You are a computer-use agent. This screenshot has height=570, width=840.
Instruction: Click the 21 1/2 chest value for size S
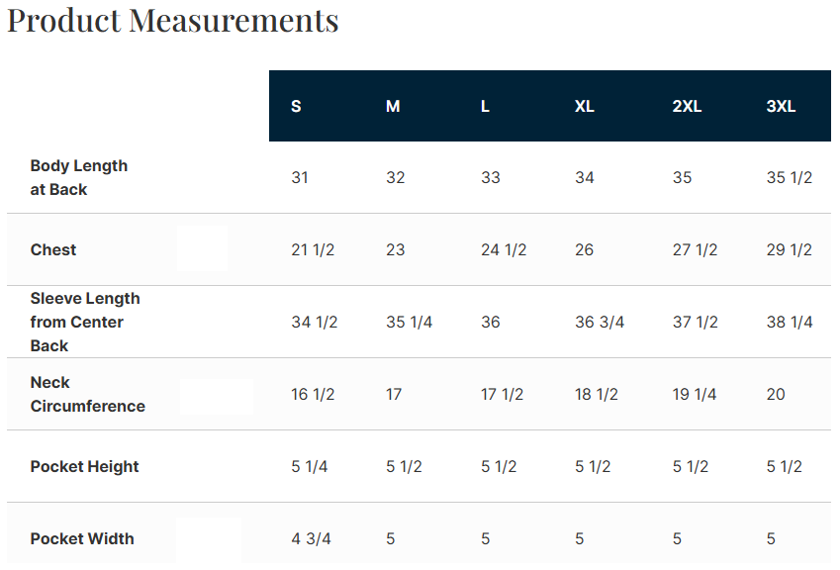[x=313, y=249]
